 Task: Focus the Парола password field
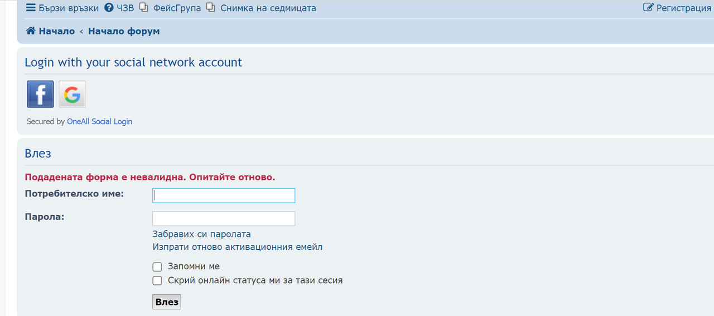coord(224,219)
